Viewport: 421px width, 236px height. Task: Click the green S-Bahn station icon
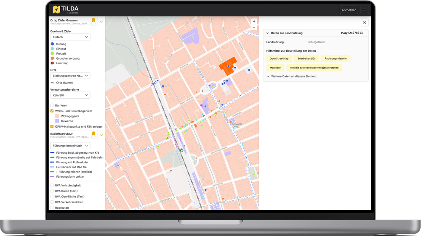click(181, 150)
